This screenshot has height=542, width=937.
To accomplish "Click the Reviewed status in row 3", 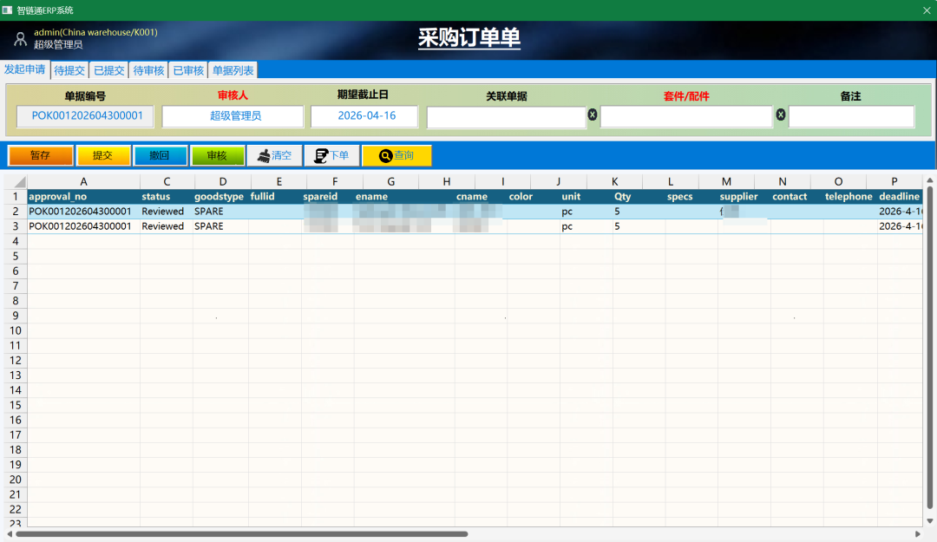I will tap(162, 225).
